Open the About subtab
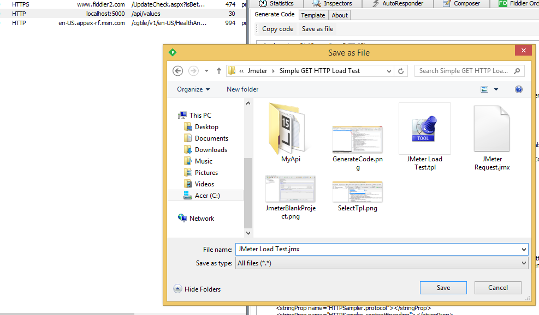Screen dimensions: 539x315 point(340,15)
